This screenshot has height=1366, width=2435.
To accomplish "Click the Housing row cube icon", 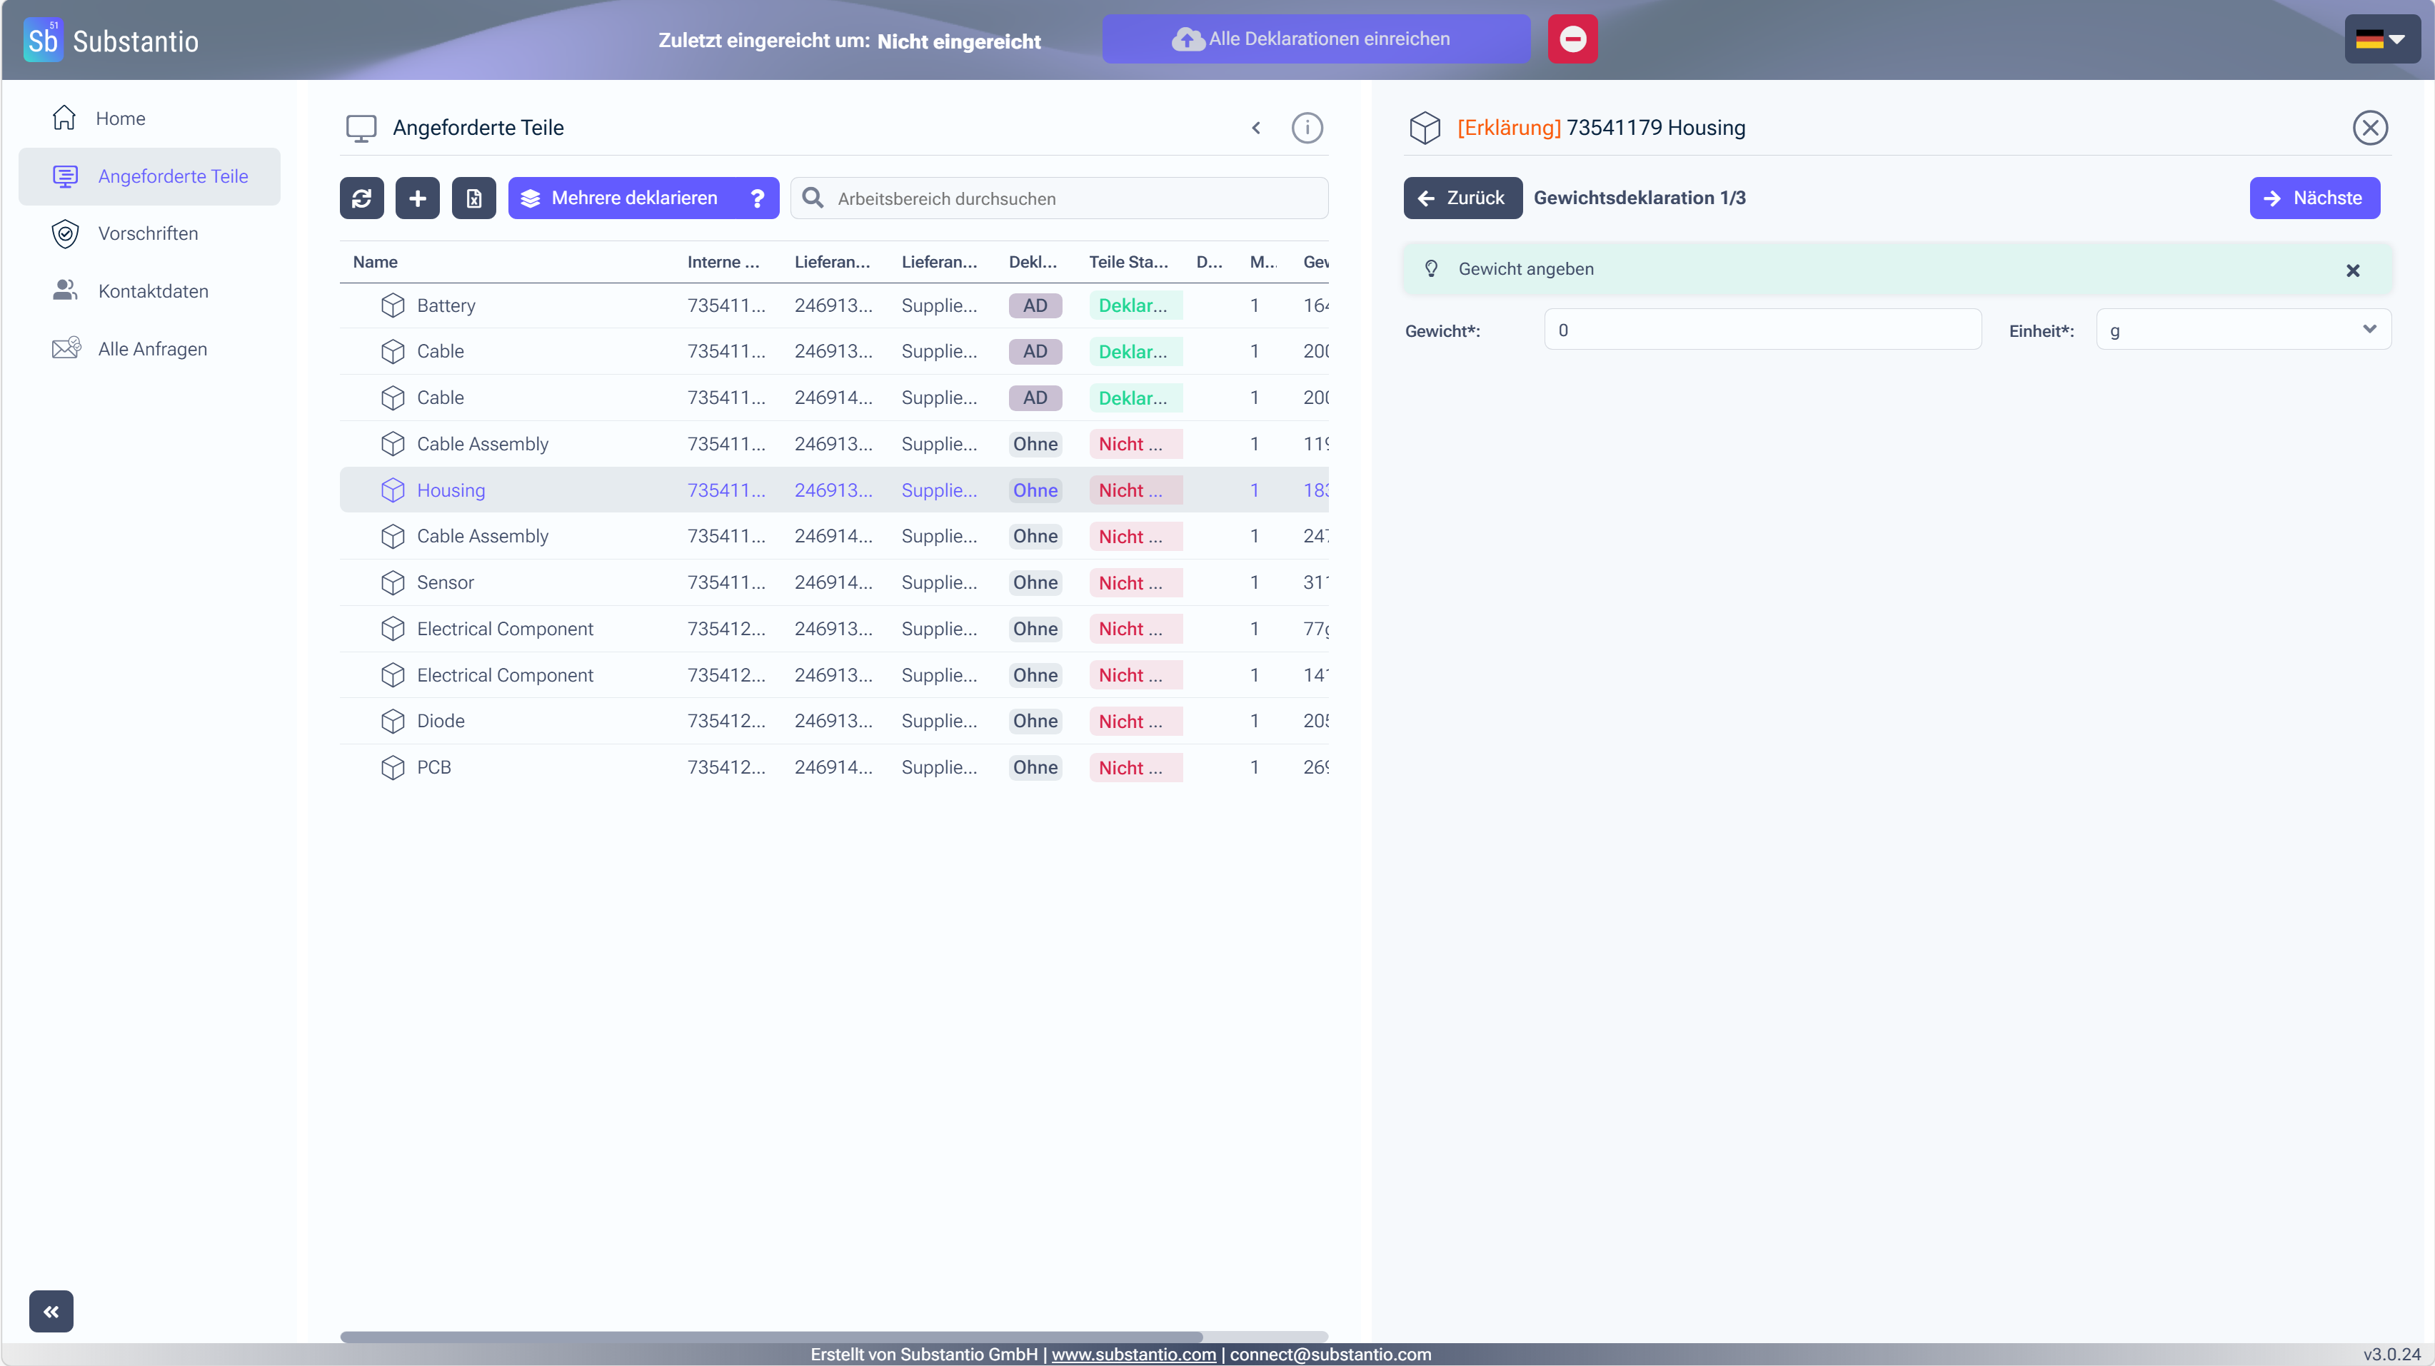I will (392, 490).
